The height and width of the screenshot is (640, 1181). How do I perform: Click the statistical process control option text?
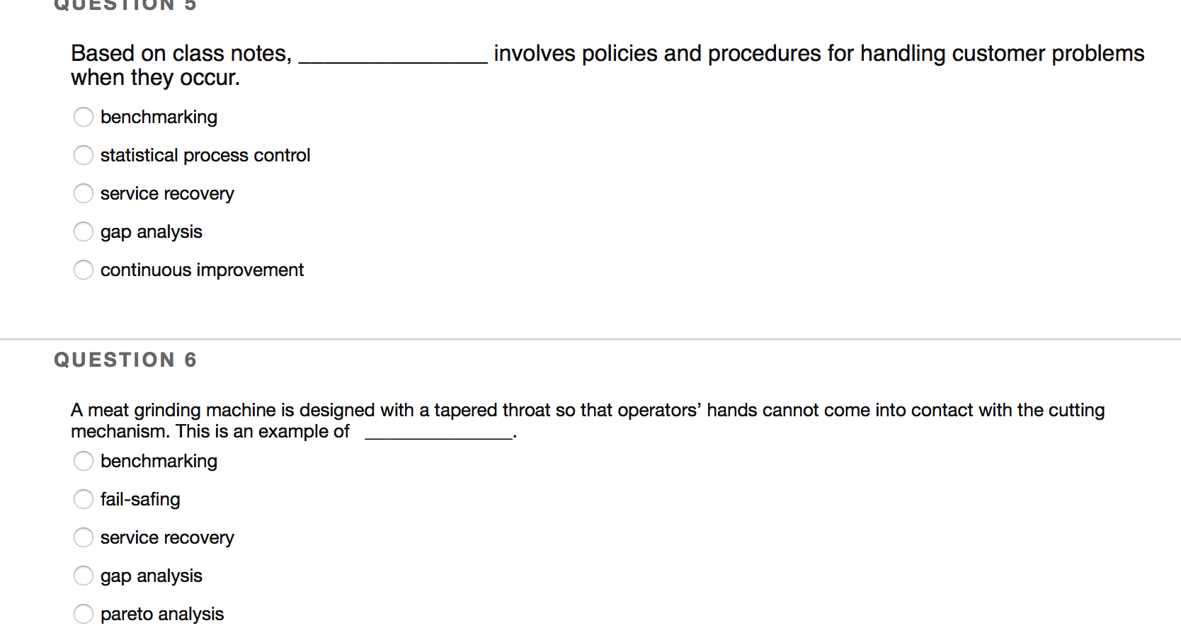pos(205,155)
